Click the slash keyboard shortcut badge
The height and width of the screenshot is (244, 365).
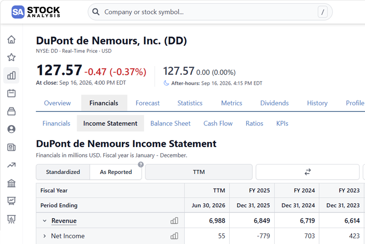pos(322,12)
